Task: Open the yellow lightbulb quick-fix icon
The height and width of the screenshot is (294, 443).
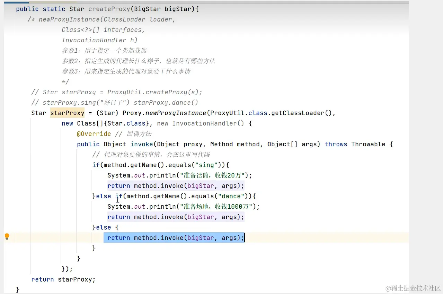Action: point(7,237)
